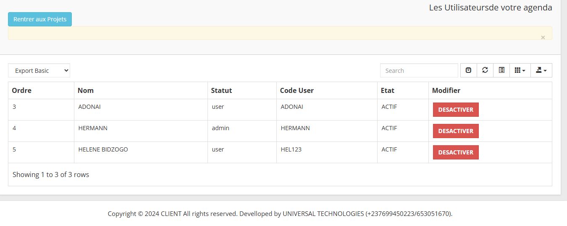This screenshot has height=226, width=567.
Task: Click the Rentrer aux Projets button
Action: pos(40,19)
